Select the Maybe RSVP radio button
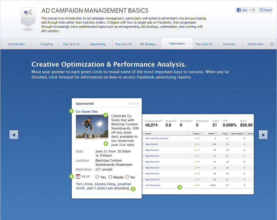277x220 pixels. pos(110,177)
